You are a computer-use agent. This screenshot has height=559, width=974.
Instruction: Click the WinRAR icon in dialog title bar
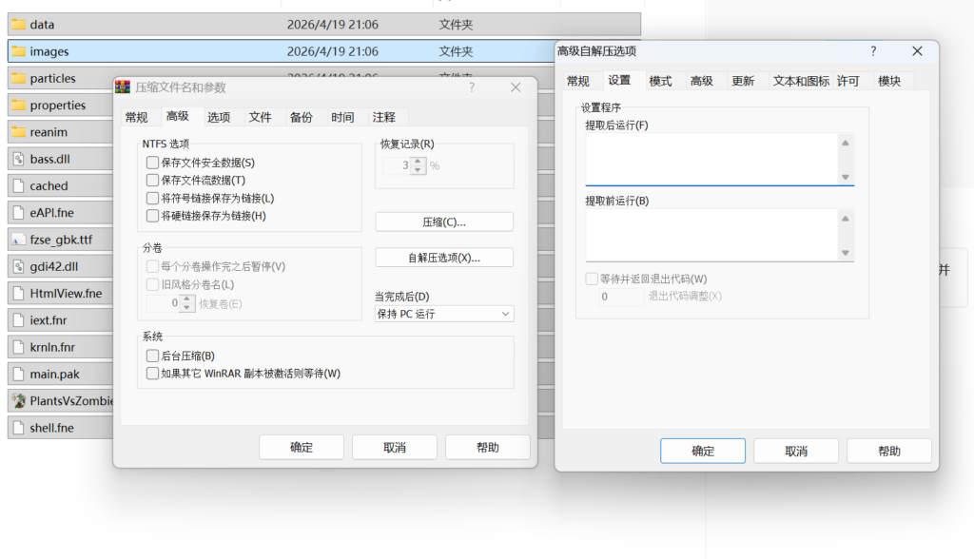coord(123,87)
